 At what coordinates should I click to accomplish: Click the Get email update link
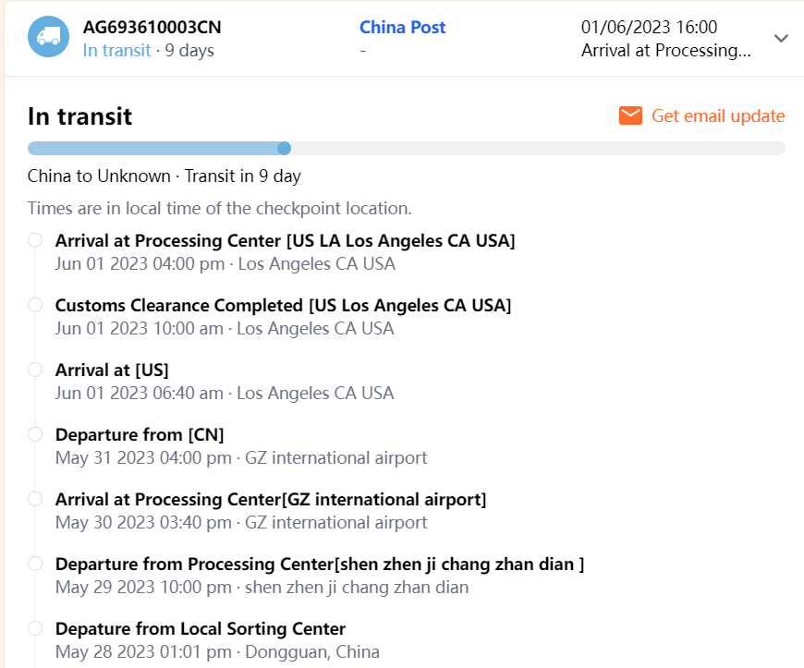pyautogui.click(x=718, y=115)
